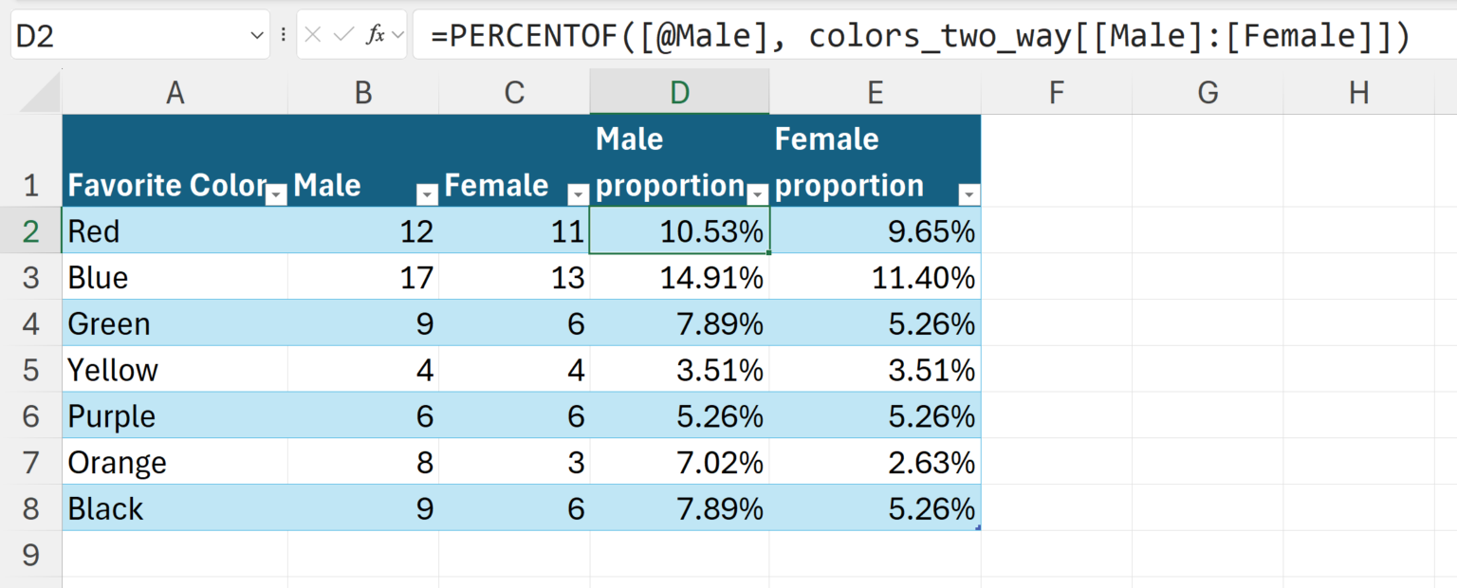Viewport: 1457px width, 588px height.
Task: Select the column G header
Action: 1208,92
